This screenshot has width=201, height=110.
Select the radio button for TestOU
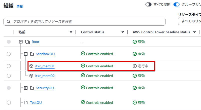(x=9, y=103)
